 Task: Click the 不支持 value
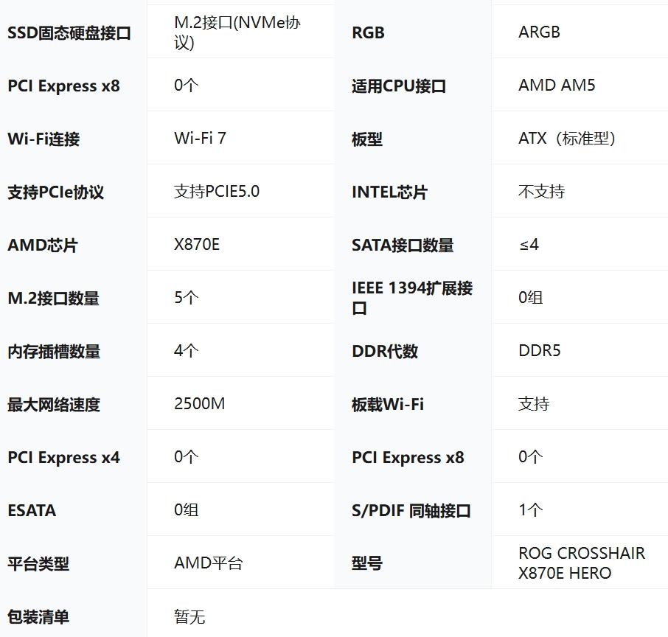[x=541, y=191]
